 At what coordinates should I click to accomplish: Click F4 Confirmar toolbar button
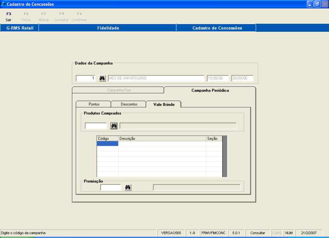79,17
